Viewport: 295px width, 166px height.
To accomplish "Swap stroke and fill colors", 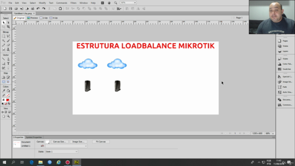I will pyautogui.click(x=9, y=104).
